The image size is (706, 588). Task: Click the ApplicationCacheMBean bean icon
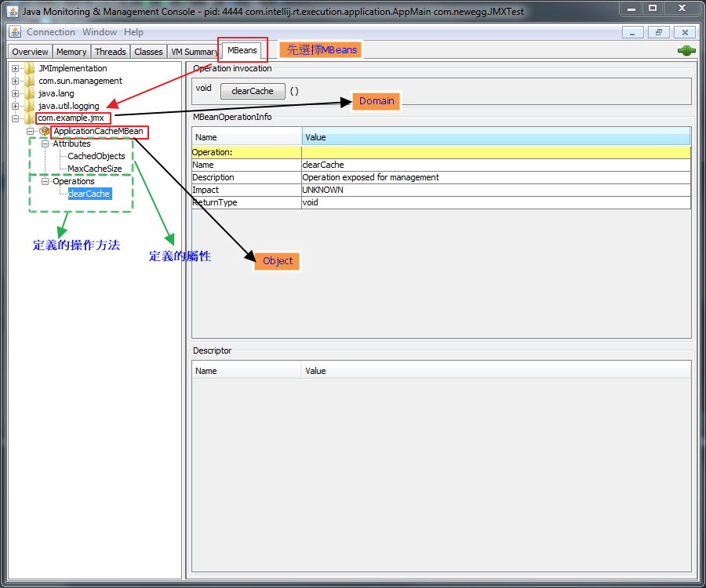(45, 131)
